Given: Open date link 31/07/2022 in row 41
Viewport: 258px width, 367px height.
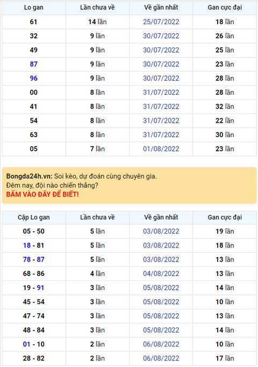Looking at the screenshot, I should 161,107.
